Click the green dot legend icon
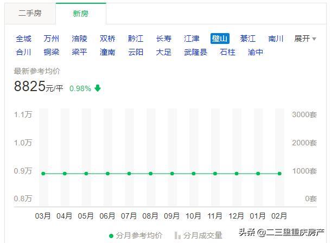331x243 pixels. pos(112,236)
